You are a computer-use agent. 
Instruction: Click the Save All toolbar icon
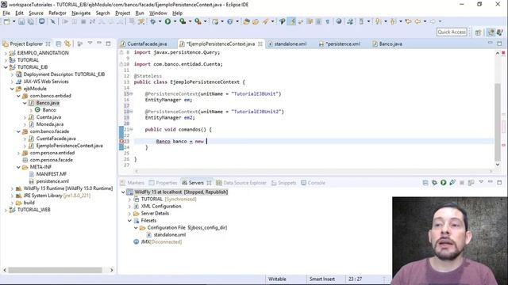(31, 21)
